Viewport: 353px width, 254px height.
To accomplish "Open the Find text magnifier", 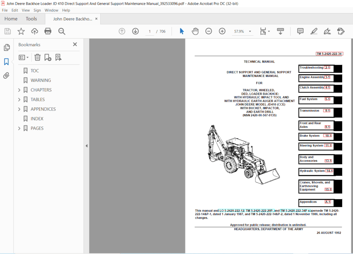I will 61,31.
